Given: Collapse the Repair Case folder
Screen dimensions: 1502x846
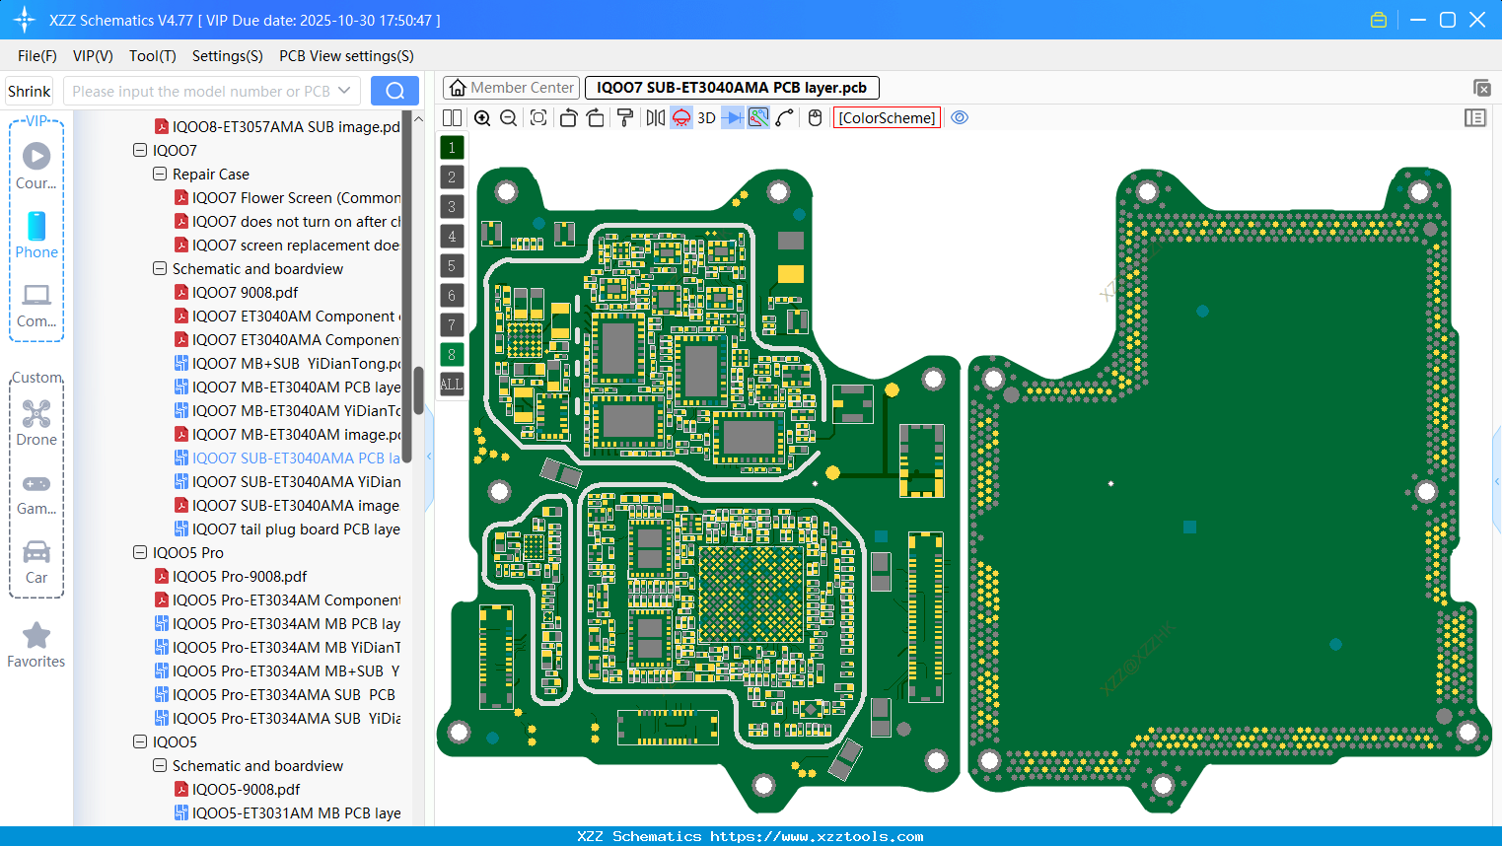Looking at the screenshot, I should pyautogui.click(x=160, y=174).
